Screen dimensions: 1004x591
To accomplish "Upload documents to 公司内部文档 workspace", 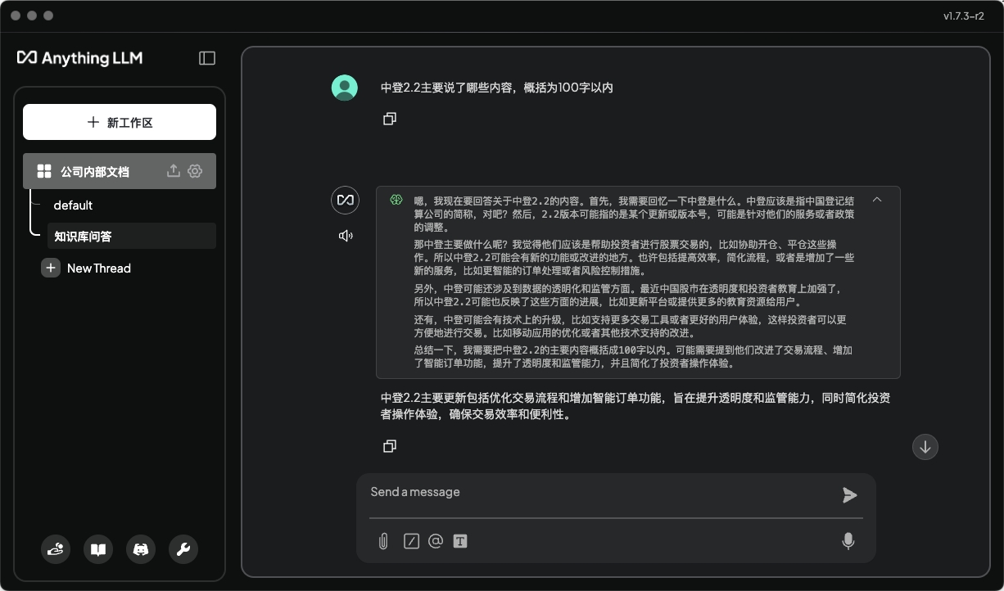I will [x=173, y=171].
